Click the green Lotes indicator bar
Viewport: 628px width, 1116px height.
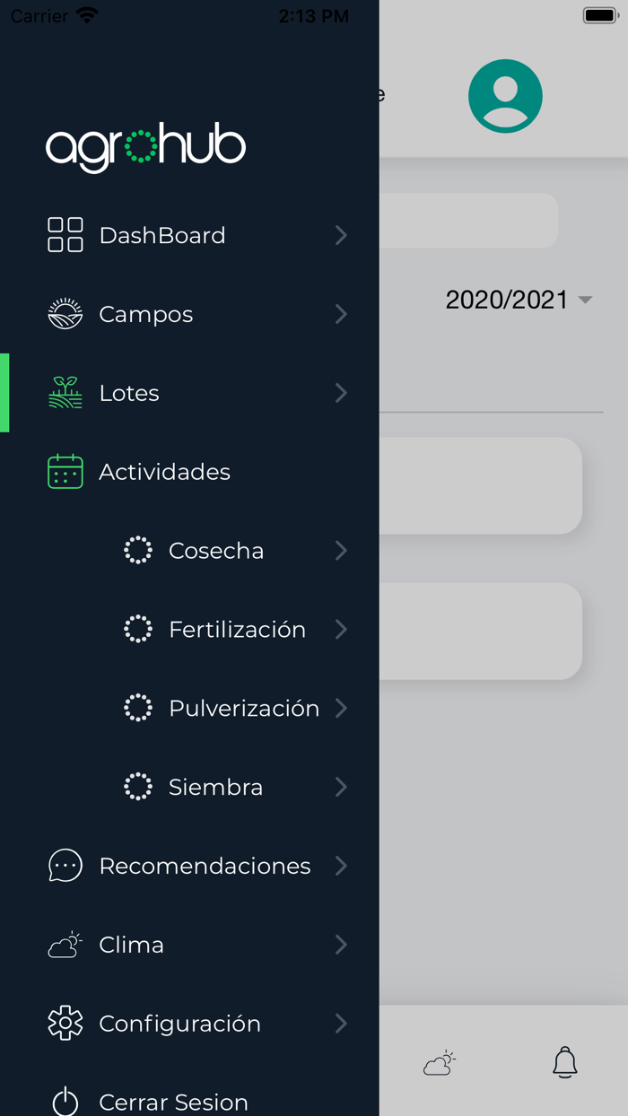coord(4,392)
